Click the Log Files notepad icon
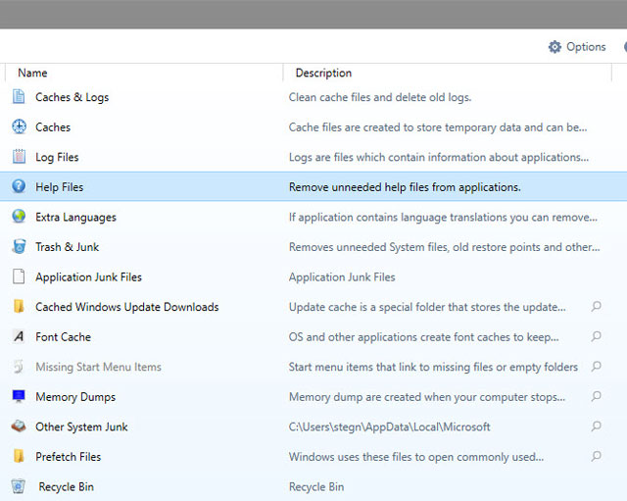Image resolution: width=627 pixels, height=501 pixels. click(19, 157)
